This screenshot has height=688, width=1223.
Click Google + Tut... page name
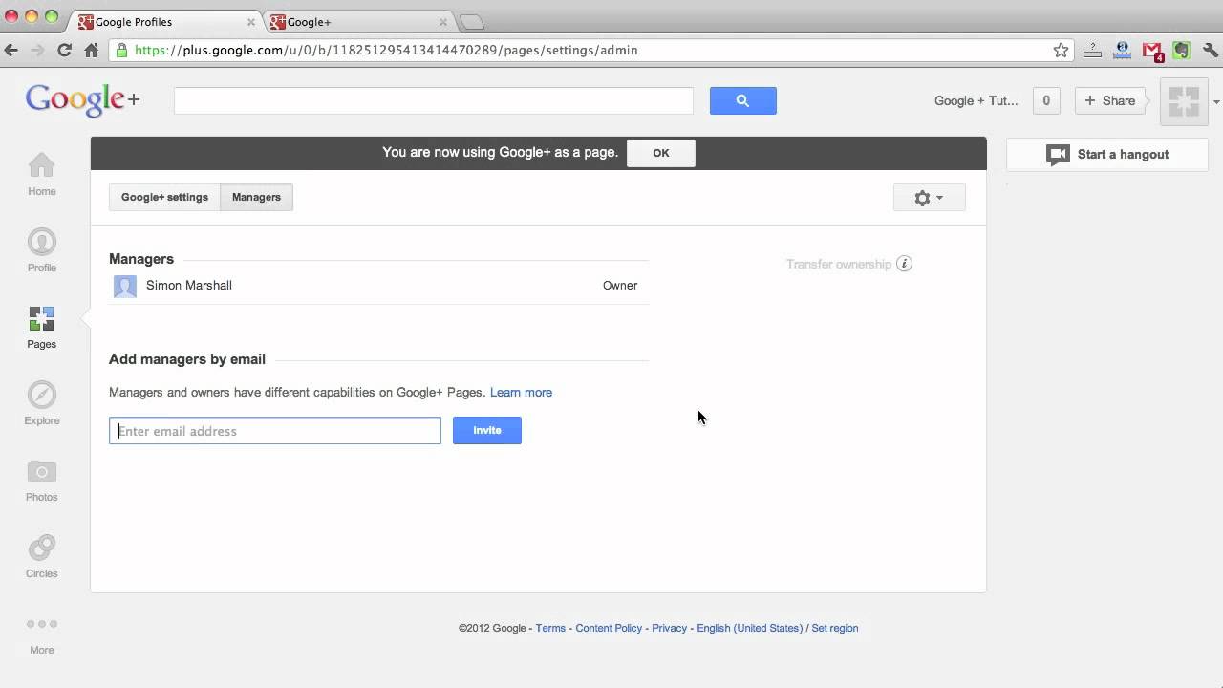point(976,100)
